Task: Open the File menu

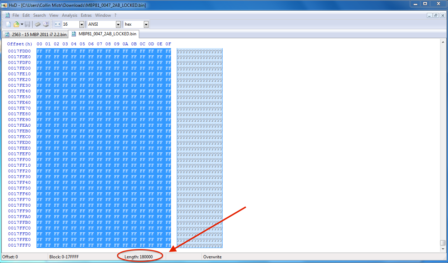Action: coord(16,15)
